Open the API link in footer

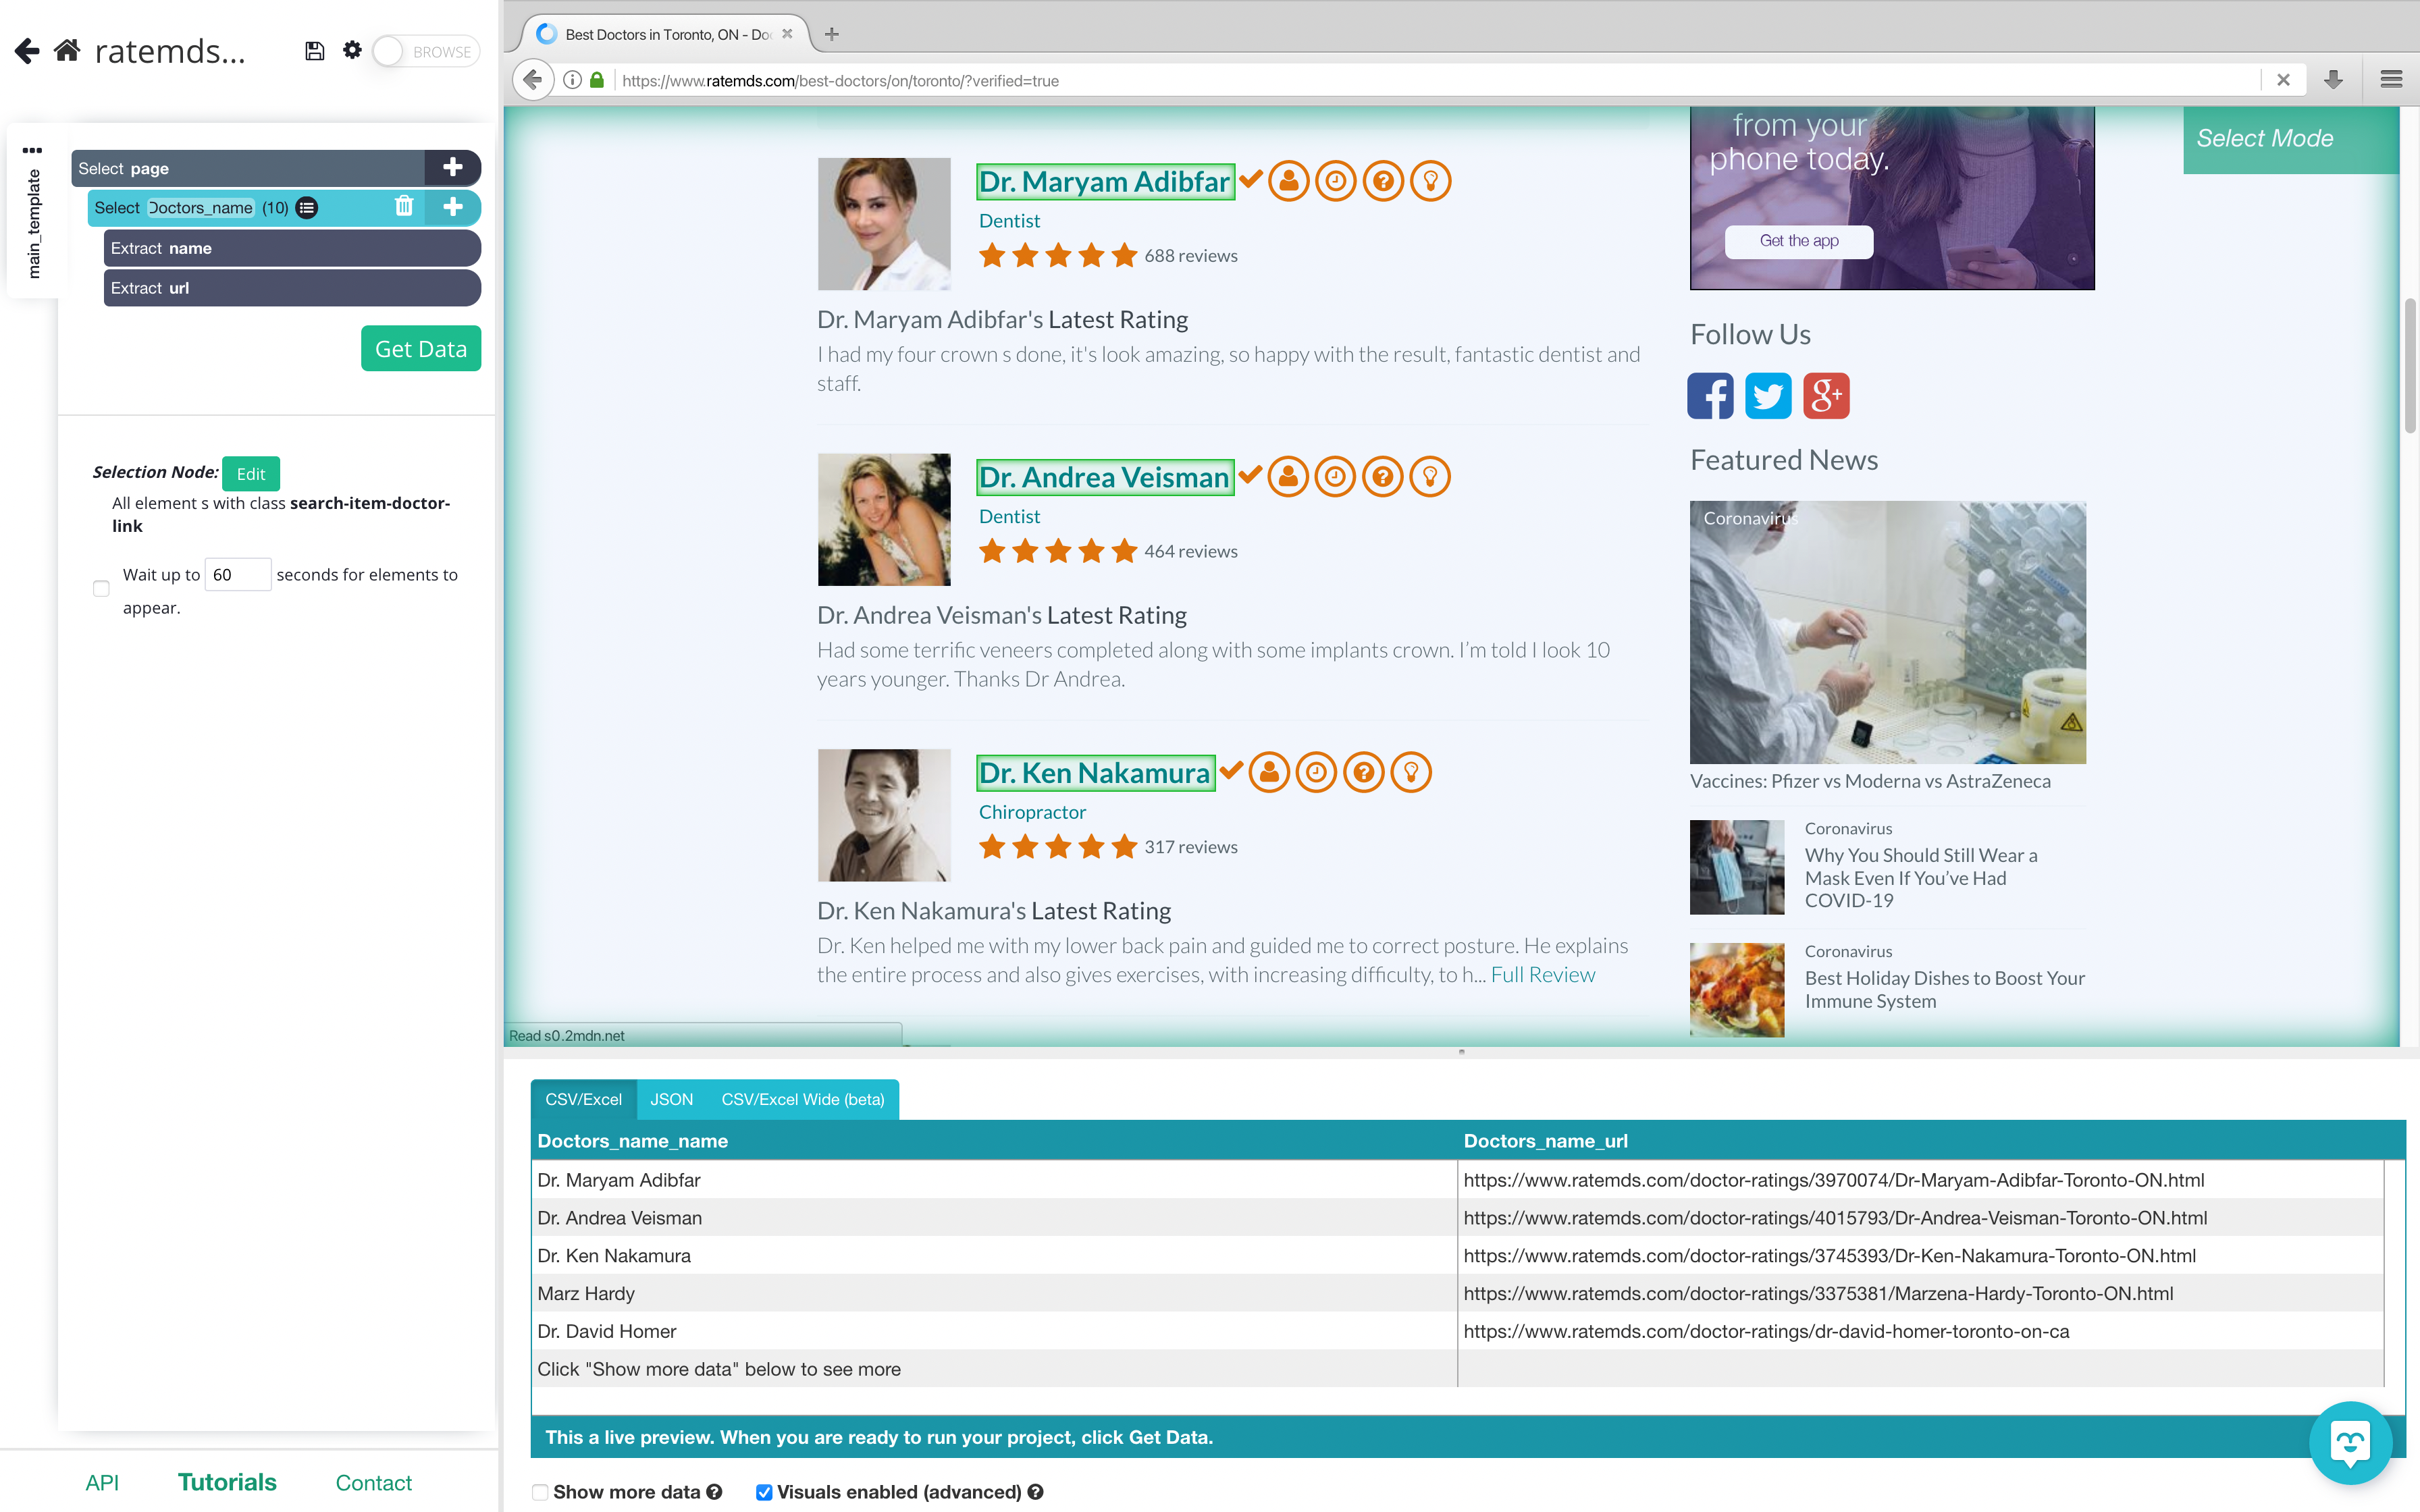(102, 1482)
